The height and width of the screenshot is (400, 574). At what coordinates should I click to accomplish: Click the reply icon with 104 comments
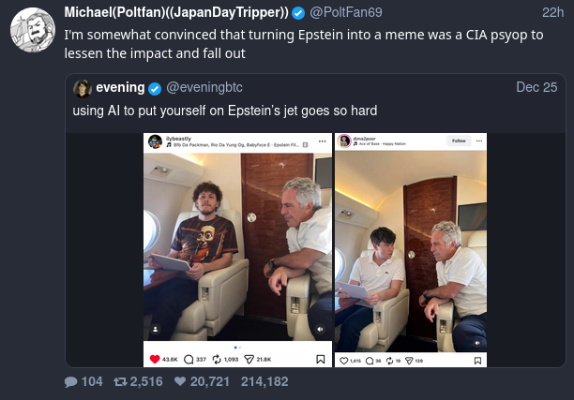coord(71,381)
